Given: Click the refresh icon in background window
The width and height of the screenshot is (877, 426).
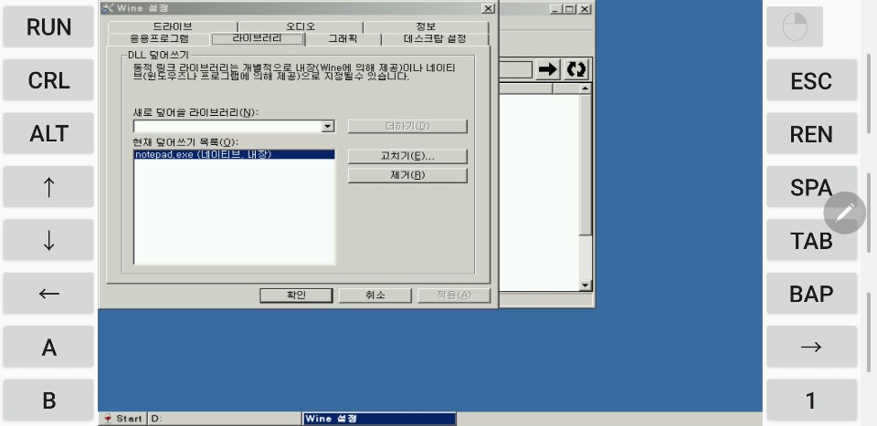Looking at the screenshot, I should (576, 70).
